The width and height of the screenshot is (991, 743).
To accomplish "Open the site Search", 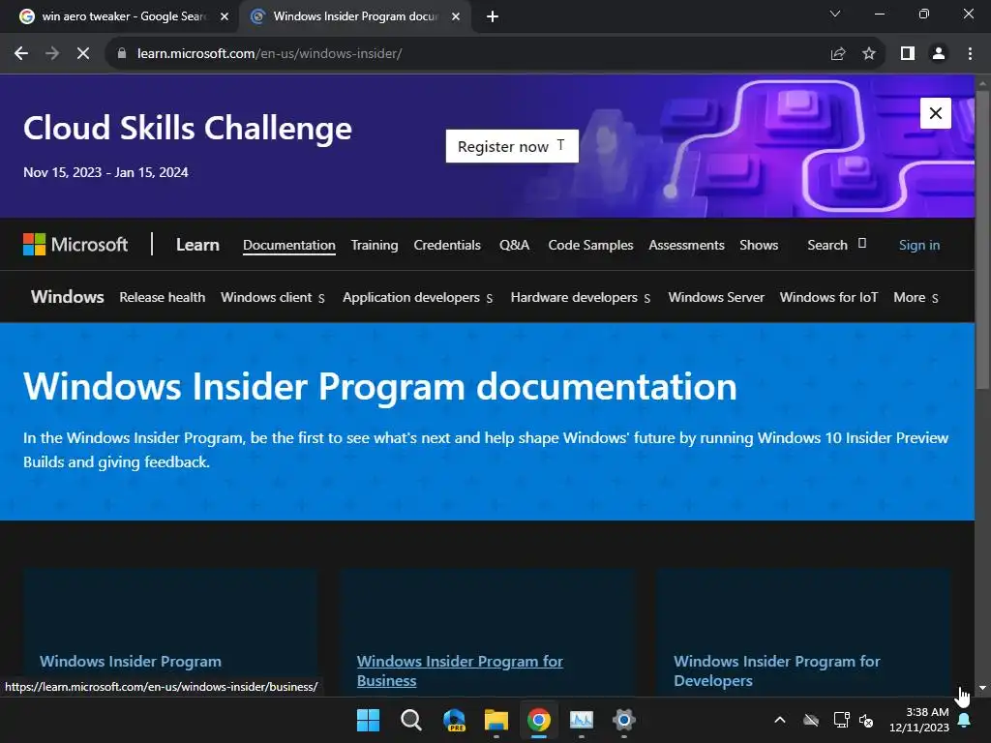I will (x=836, y=245).
